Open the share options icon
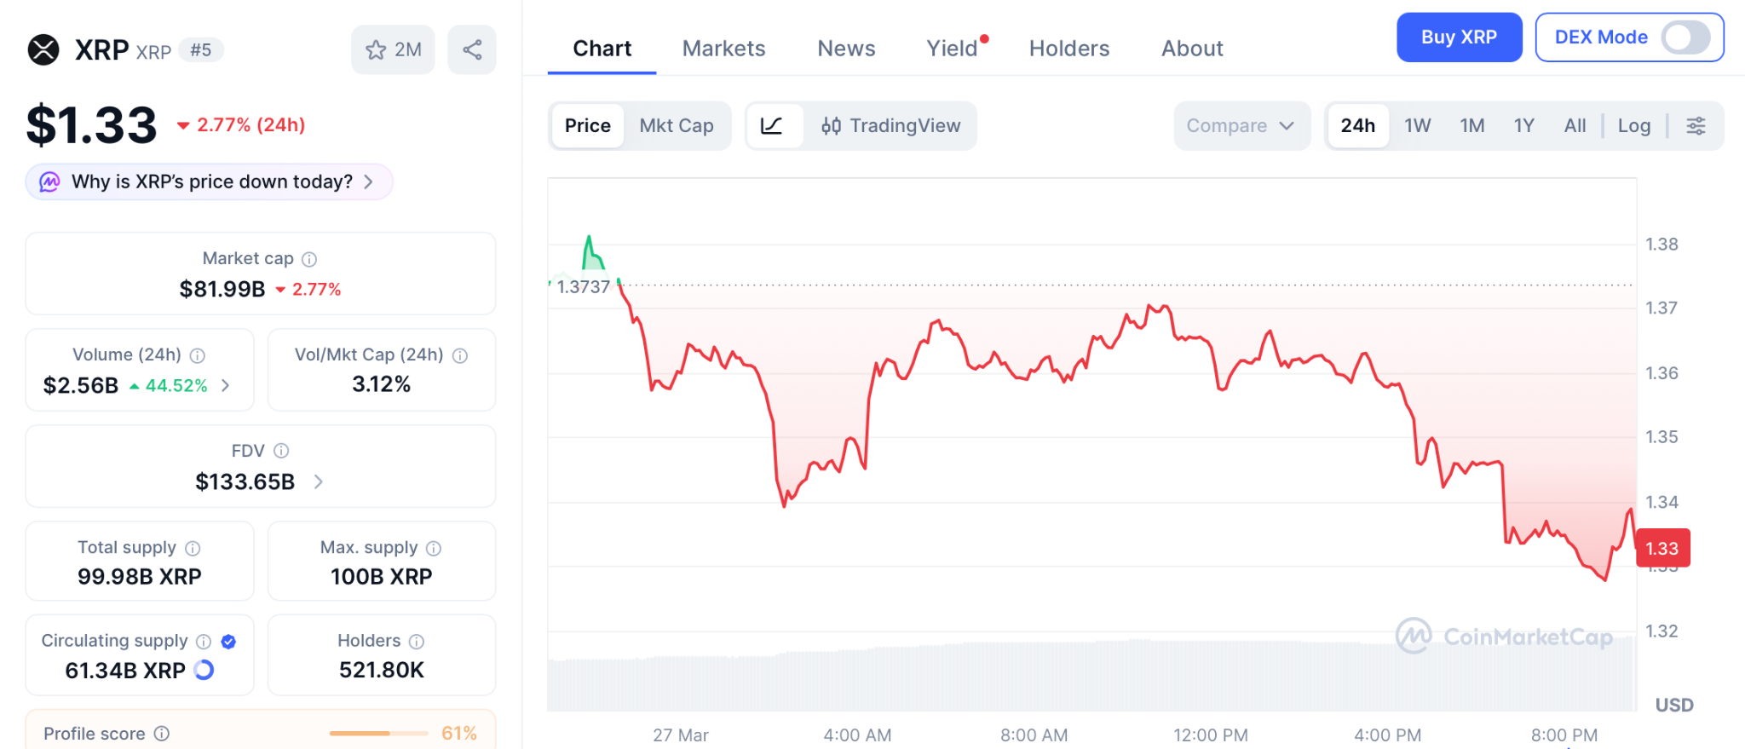The image size is (1745, 749). coord(472,49)
